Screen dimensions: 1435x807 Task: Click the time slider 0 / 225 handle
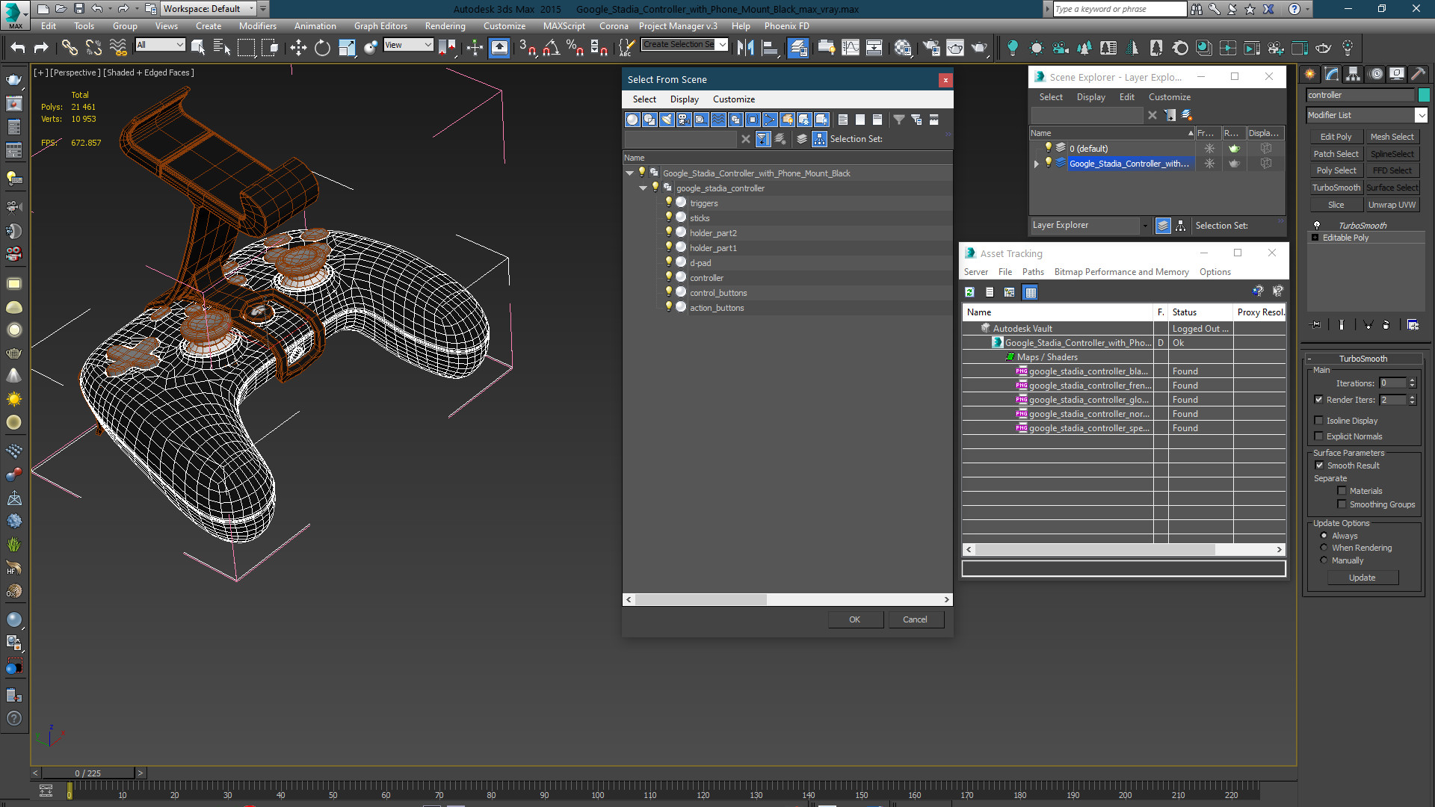click(87, 773)
